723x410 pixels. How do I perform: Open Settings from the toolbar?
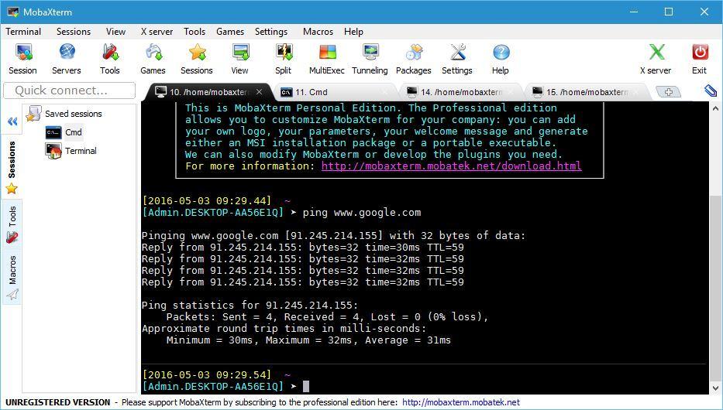457,59
